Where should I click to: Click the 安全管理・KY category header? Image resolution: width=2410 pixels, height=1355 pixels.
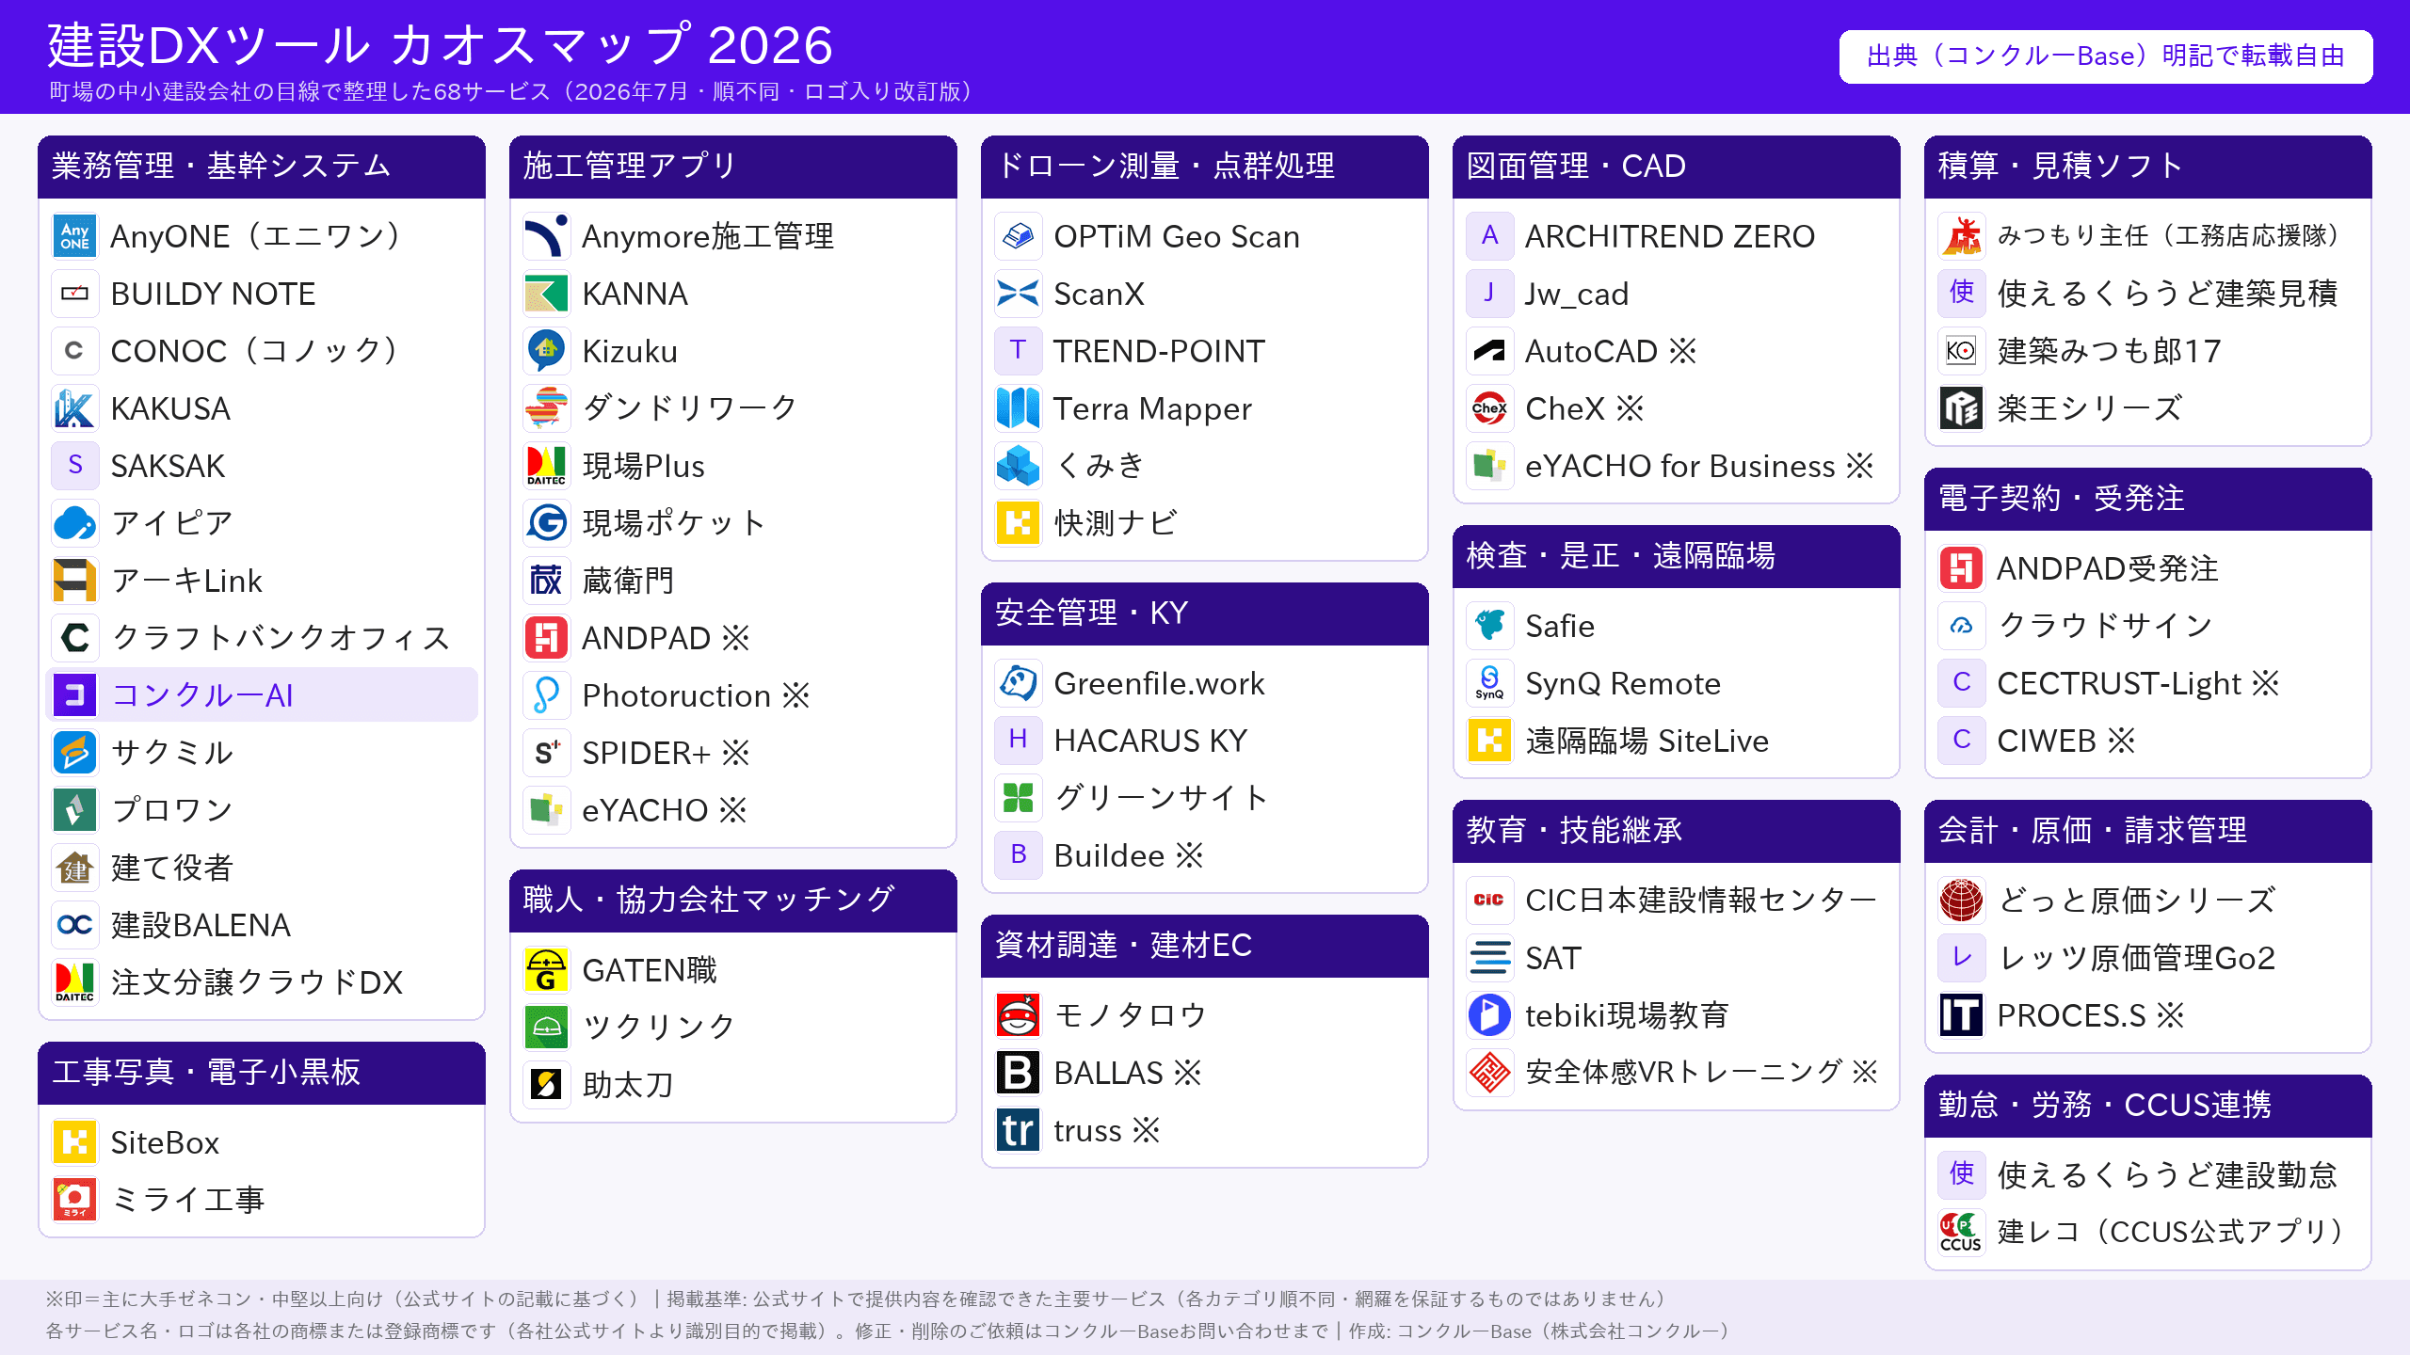(x=1205, y=614)
